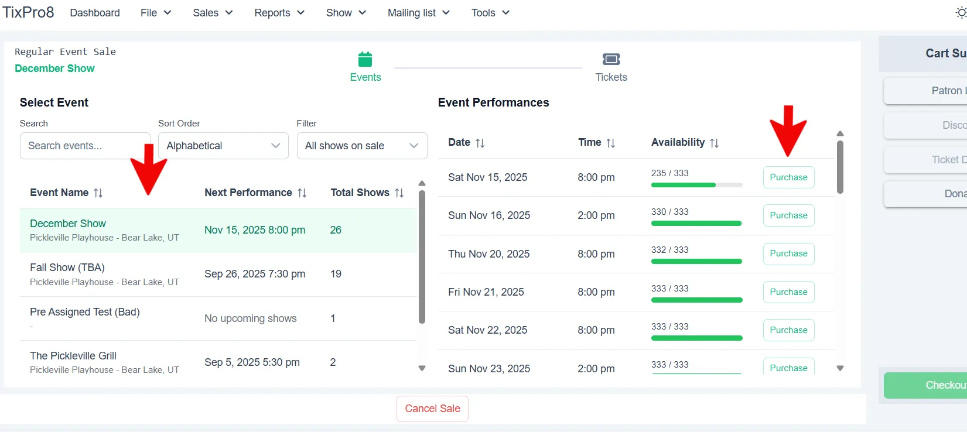
Task: Click the Tickets step icon
Action: click(x=611, y=59)
